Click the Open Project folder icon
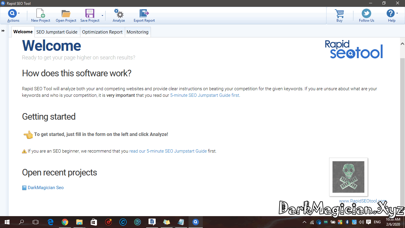The image size is (405, 228). pyautogui.click(x=66, y=13)
